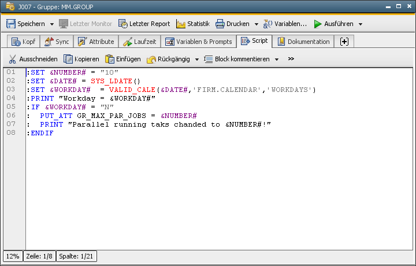The height and width of the screenshot is (266, 416).
Task: Click the Ausschneiden label
Action: point(39,59)
